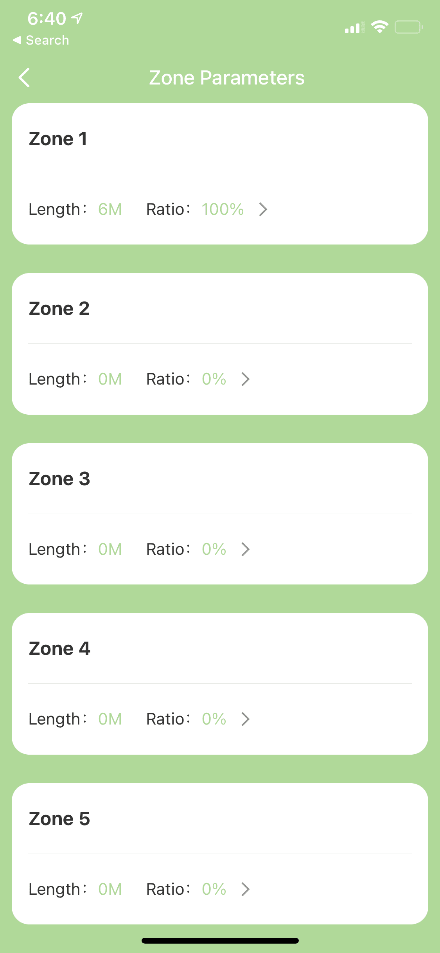This screenshot has width=440, height=953.
Task: Tap the home indicator bar
Action: coord(220,940)
